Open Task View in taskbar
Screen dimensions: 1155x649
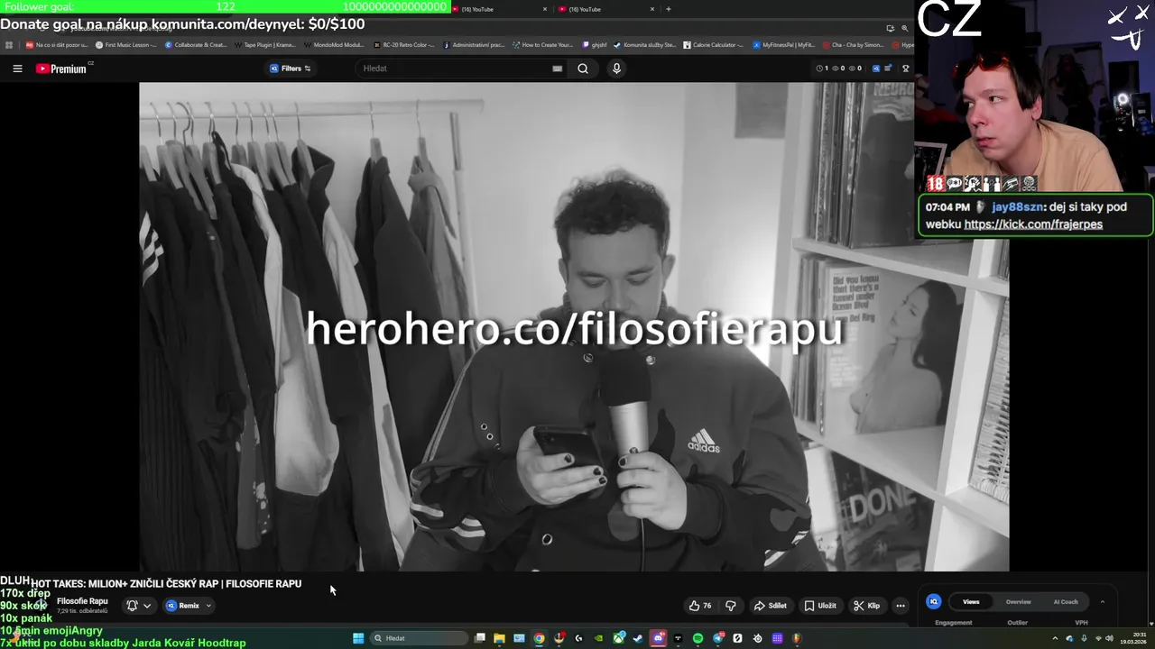pyautogui.click(x=480, y=638)
